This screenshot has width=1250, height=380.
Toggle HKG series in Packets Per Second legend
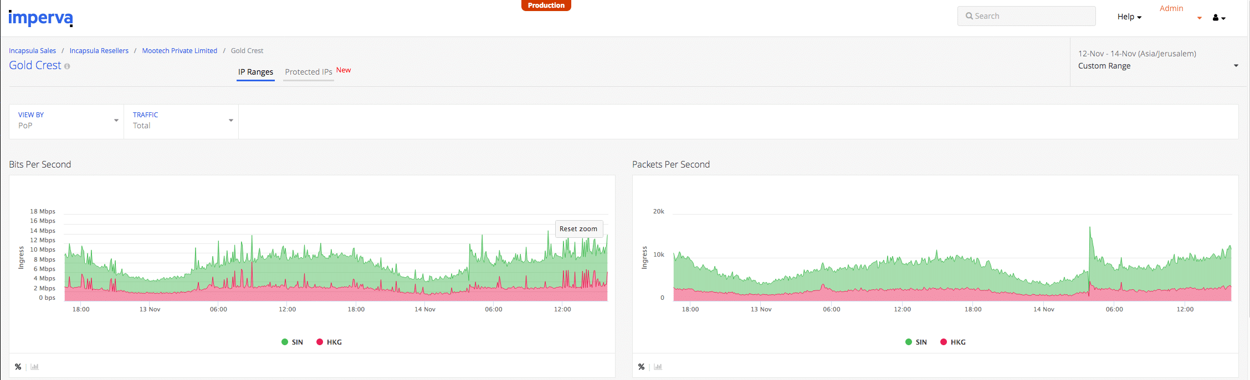coord(953,342)
